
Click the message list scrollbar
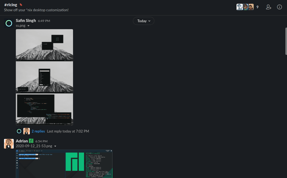coord(286,41)
